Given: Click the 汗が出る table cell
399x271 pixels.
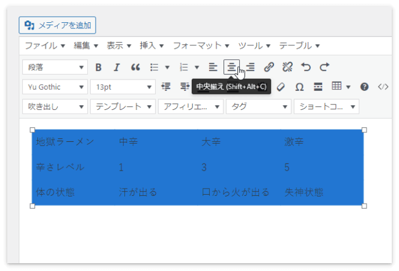Looking at the screenshot, I should point(156,192).
